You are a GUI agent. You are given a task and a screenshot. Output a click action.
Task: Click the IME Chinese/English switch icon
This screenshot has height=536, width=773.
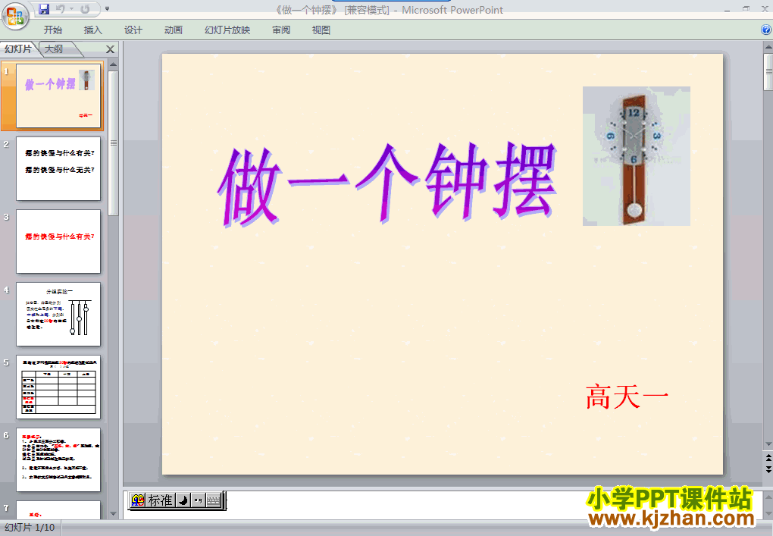[138, 500]
